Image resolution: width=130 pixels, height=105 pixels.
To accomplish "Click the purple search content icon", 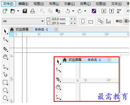I will coord(94,11).
